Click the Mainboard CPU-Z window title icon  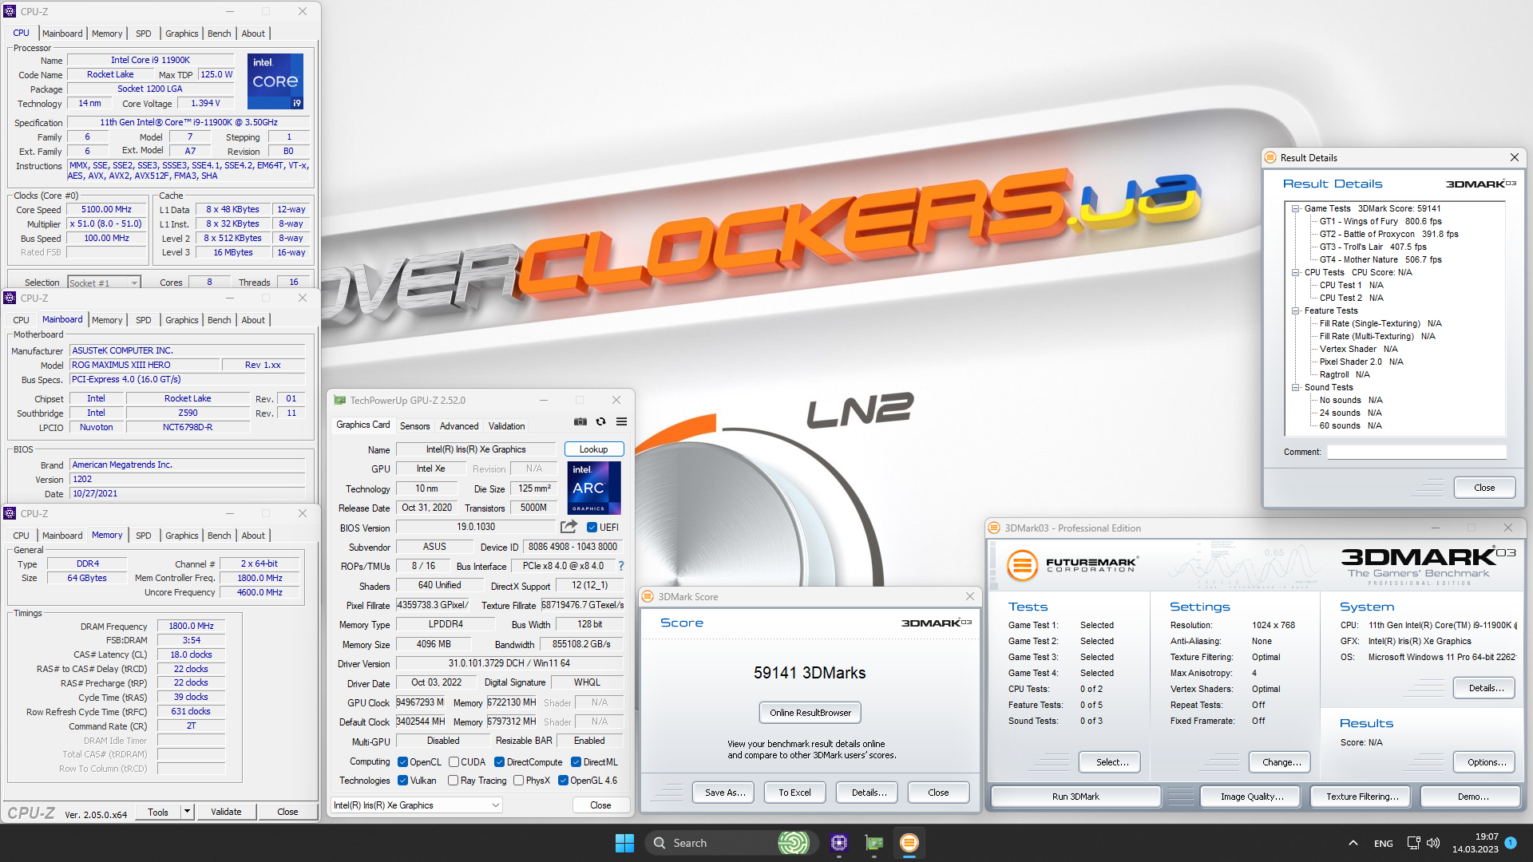click(x=10, y=298)
